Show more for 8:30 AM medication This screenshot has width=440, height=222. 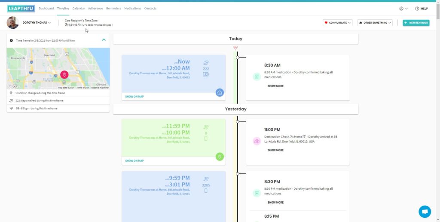(x=275, y=86)
